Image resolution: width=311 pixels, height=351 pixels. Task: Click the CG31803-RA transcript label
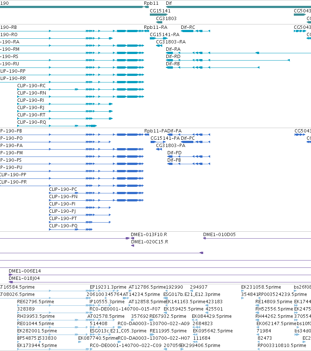pyautogui.click(x=171, y=42)
